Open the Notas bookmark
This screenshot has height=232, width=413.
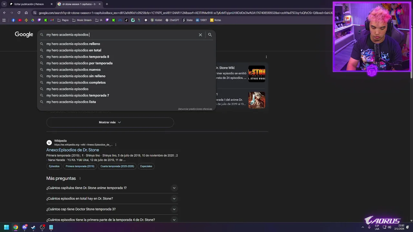pos(216,20)
